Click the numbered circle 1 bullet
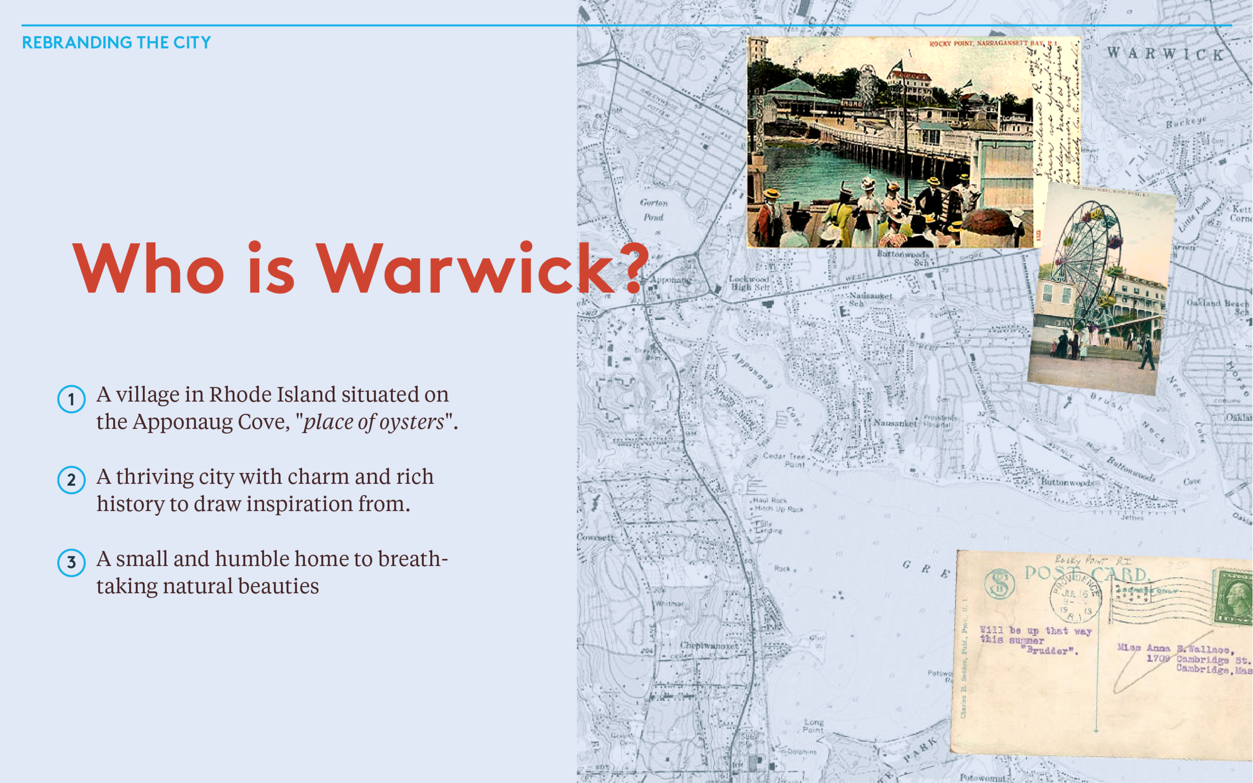1253x783 pixels. pos(71,399)
